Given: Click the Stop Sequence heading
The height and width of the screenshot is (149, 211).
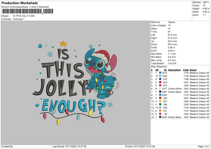Looking at the screenshot, I should (x=159, y=67).
